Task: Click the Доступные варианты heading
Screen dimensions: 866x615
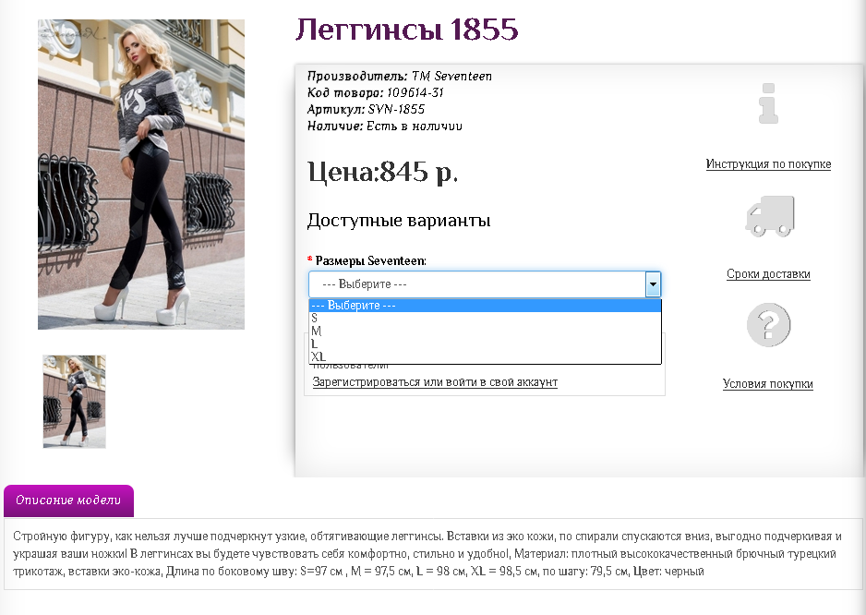Action: pos(399,221)
